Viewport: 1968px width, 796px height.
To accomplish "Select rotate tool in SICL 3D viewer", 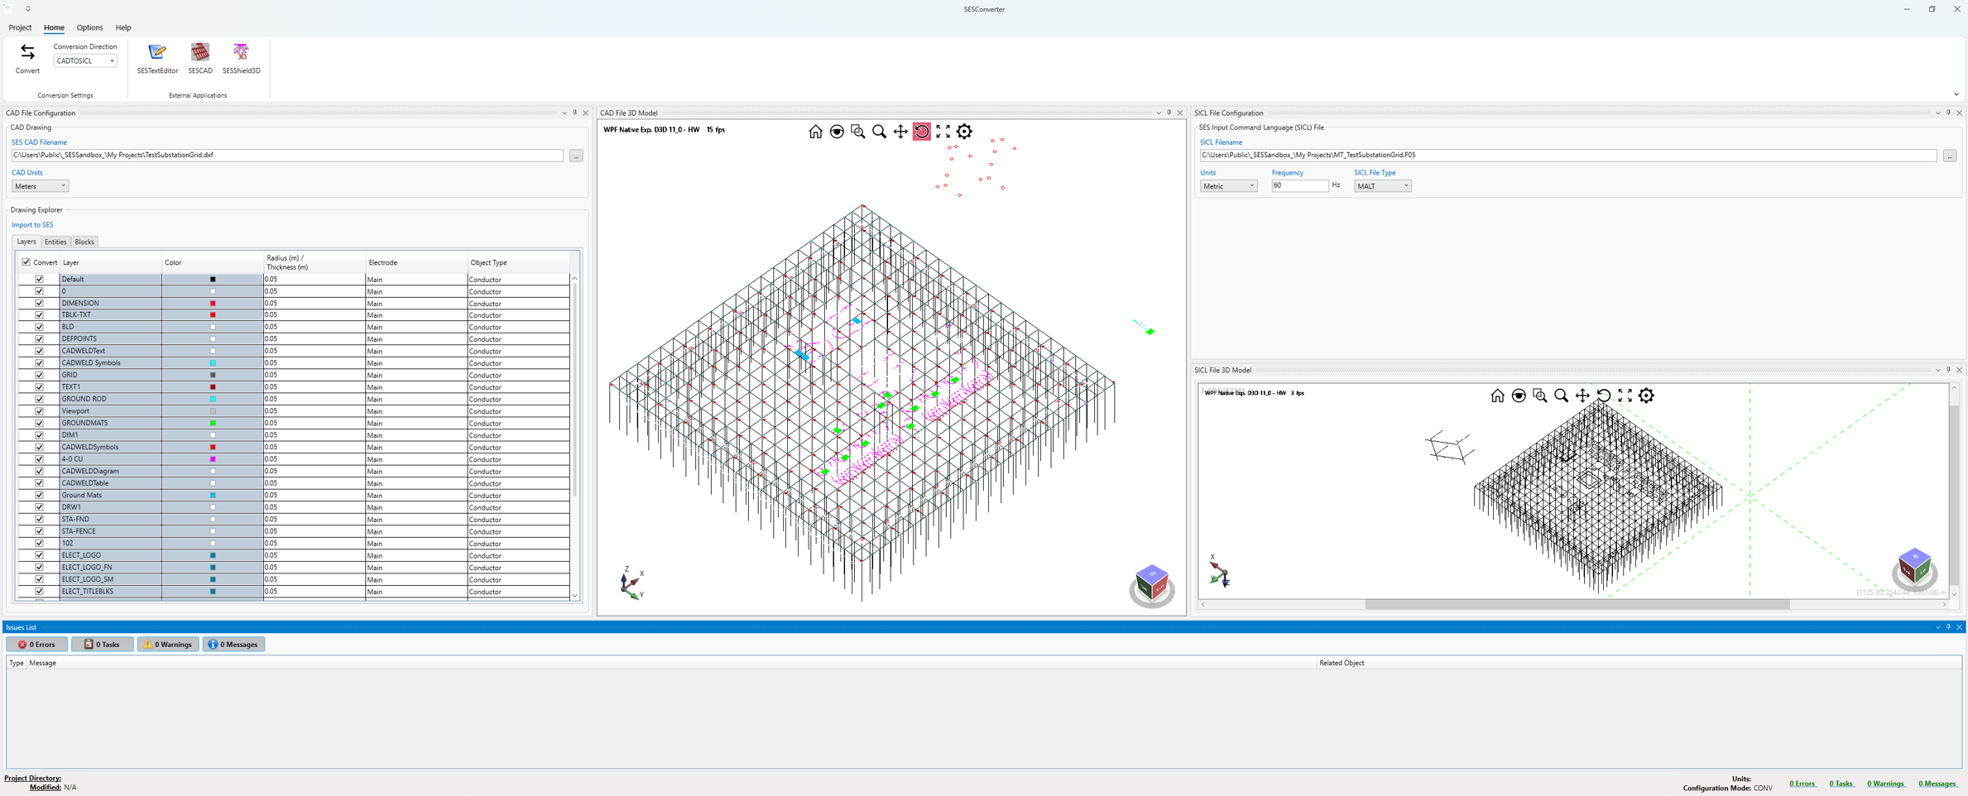I will [x=1604, y=396].
